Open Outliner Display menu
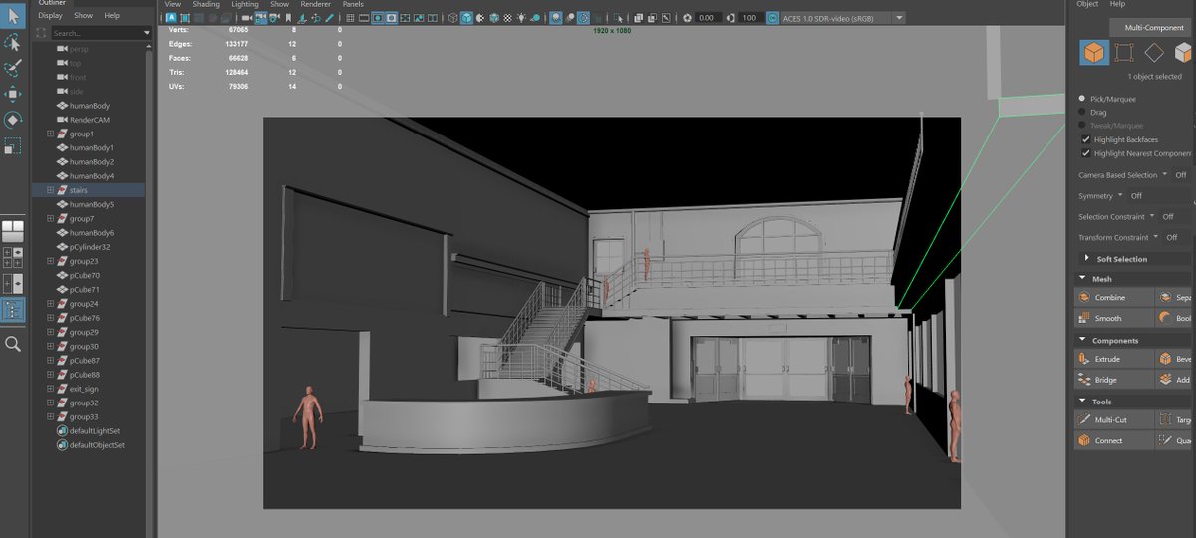 tap(50, 16)
